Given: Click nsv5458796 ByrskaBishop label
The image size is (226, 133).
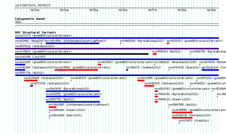Looking at the screenshot, I should point(208,51).
